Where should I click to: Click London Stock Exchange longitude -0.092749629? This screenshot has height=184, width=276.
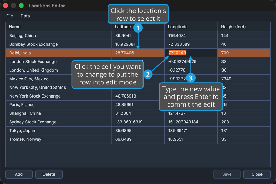click(191, 62)
